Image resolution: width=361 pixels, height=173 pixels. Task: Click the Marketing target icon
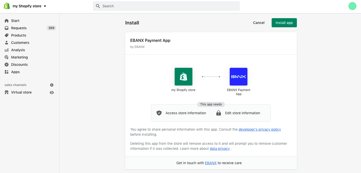pyautogui.click(x=7, y=57)
